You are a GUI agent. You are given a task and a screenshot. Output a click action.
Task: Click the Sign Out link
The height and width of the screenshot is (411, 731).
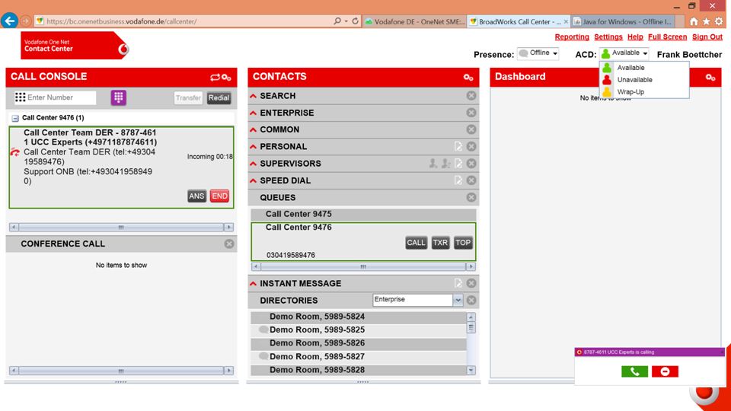coord(707,37)
